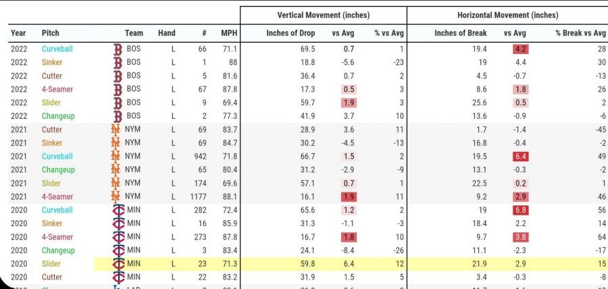Click Vertical Movement (inches) group header
This screenshot has height=289, width=608.
coord(323,16)
